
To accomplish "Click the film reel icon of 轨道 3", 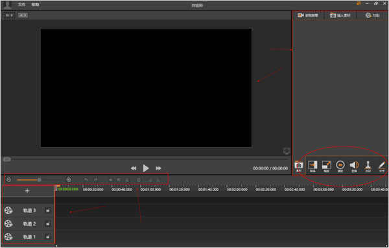I will [x=8, y=210].
